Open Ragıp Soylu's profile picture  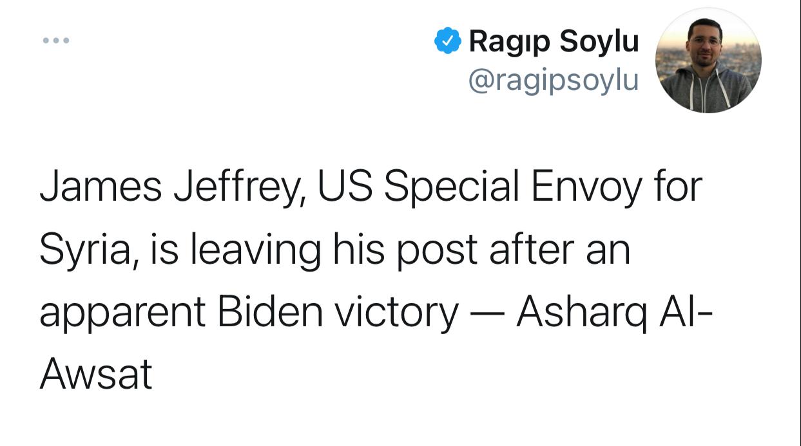click(x=708, y=61)
